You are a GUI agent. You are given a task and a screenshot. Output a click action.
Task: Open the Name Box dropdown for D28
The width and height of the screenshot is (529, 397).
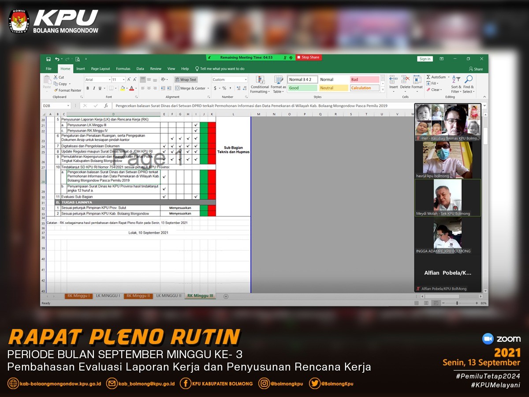[x=68, y=106]
